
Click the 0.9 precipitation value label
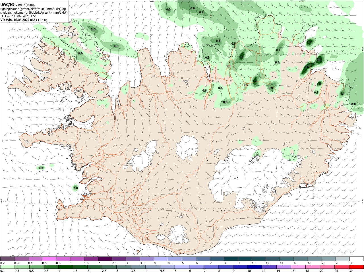[x=271, y=88]
